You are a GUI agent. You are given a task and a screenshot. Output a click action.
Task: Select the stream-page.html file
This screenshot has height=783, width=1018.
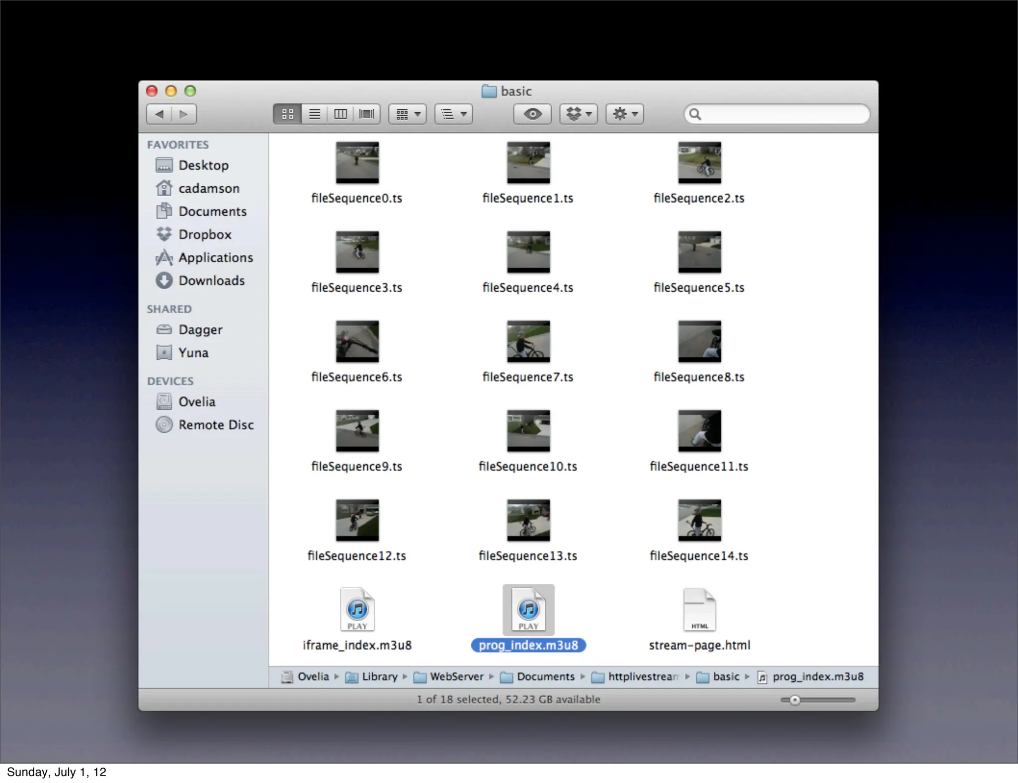tap(699, 610)
